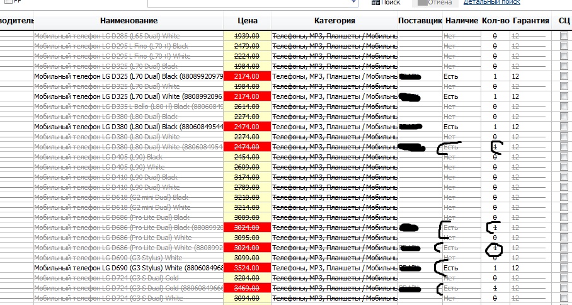Select row LG D325 (L70 Dual) Black (88089920979
This screenshot has width=572, height=305.
click(286, 76)
